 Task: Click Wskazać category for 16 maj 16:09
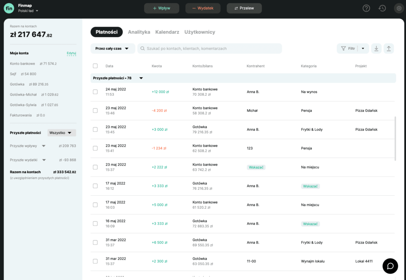(x=310, y=224)
